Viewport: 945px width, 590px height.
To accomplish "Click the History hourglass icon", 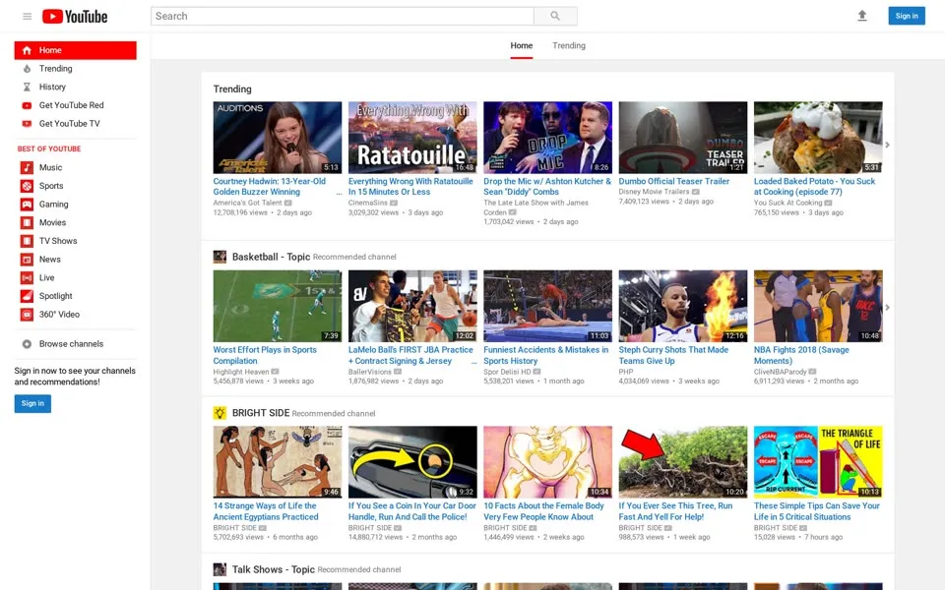I will [27, 87].
